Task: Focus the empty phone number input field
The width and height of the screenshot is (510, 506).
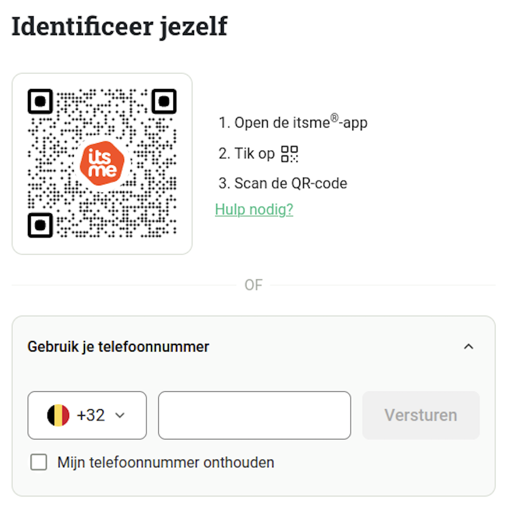Action: pos(254,415)
